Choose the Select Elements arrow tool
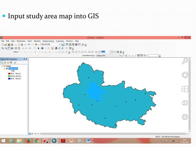This screenshot has height=147, width=196. (38, 48)
